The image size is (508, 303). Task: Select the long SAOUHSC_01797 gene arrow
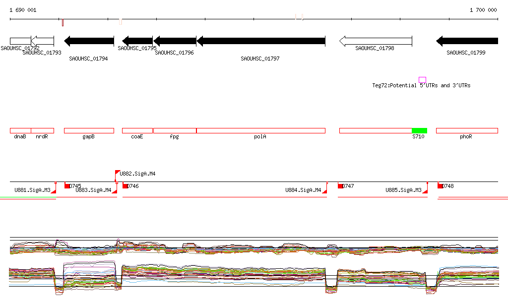(x=261, y=41)
